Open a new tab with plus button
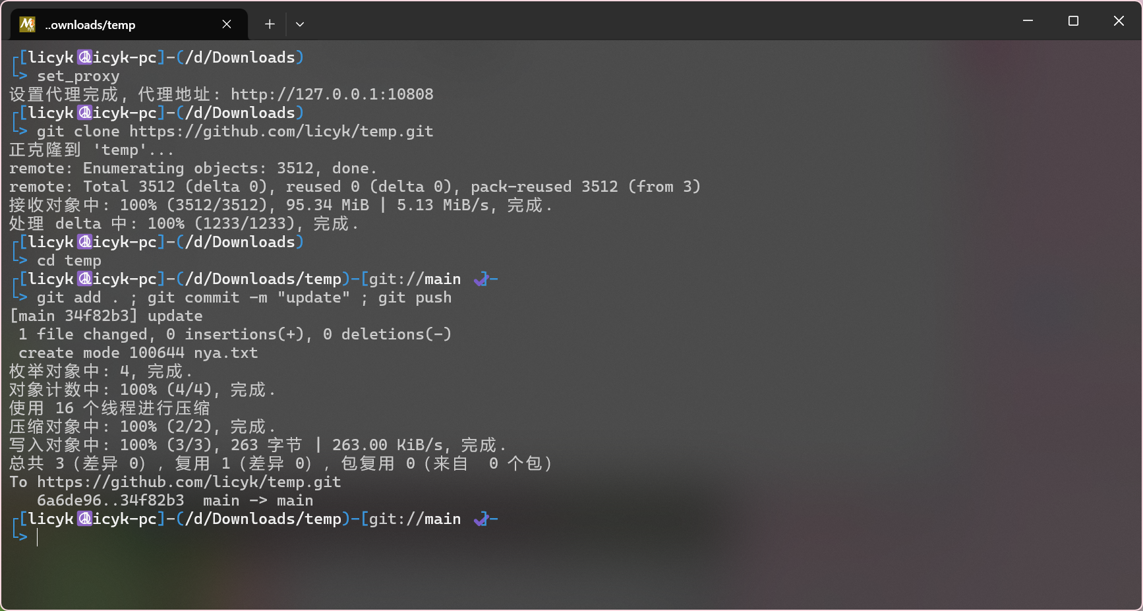Viewport: 1143px width, 611px height. [x=270, y=24]
